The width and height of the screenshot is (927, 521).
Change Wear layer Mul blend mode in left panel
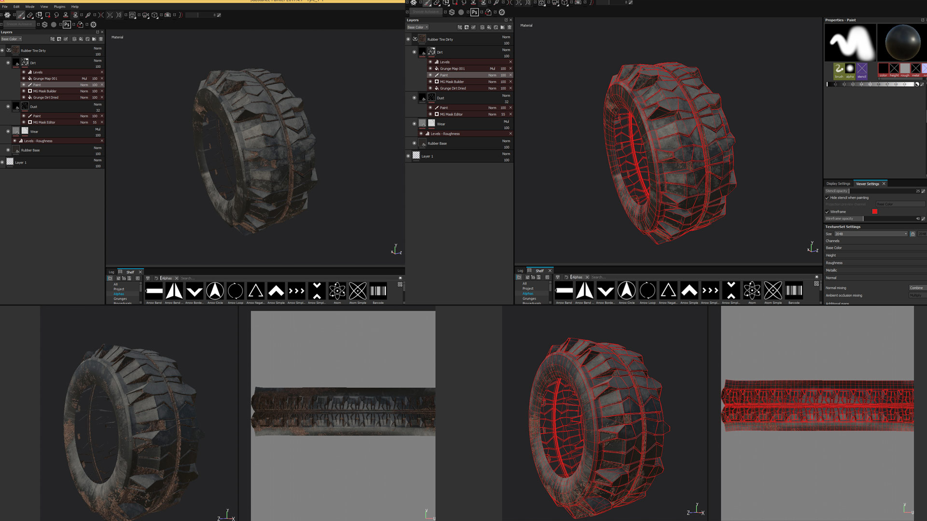pos(98,129)
